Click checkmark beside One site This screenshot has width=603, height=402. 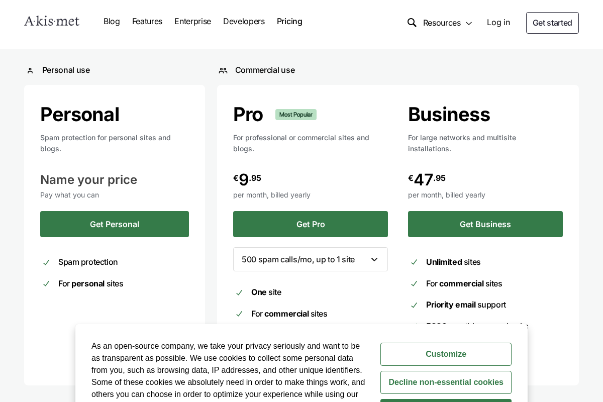click(x=239, y=292)
